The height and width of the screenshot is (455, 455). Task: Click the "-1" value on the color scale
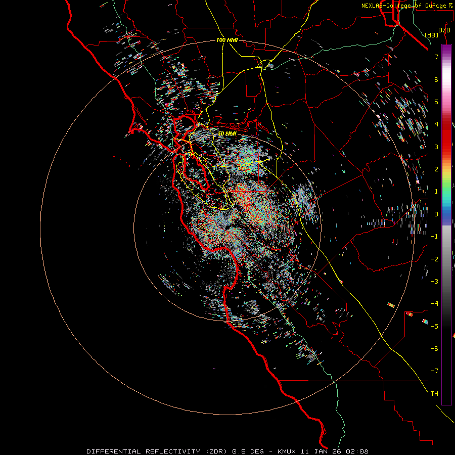coord(434,237)
